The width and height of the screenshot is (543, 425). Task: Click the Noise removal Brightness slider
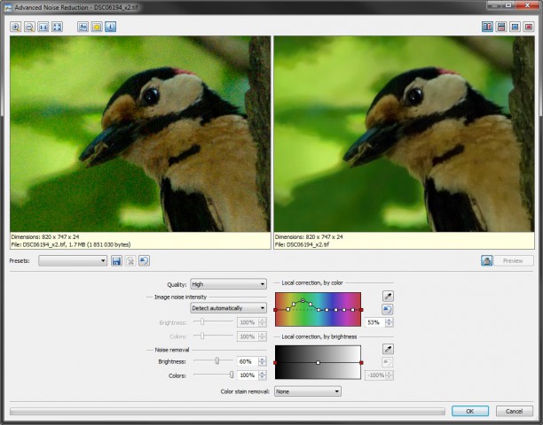[x=216, y=361]
